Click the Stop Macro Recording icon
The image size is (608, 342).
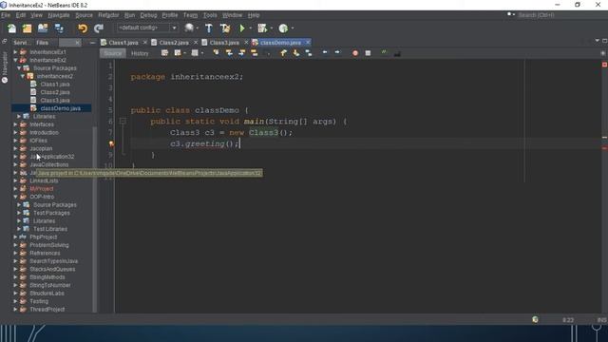[x=368, y=53]
